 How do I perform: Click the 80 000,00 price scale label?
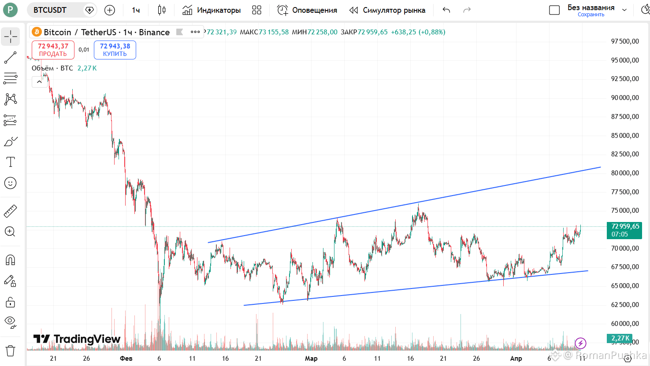625,173
